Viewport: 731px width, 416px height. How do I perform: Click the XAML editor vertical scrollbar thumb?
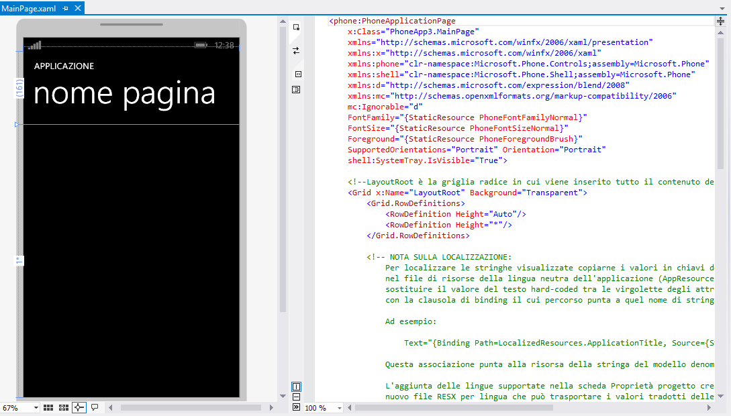721,103
